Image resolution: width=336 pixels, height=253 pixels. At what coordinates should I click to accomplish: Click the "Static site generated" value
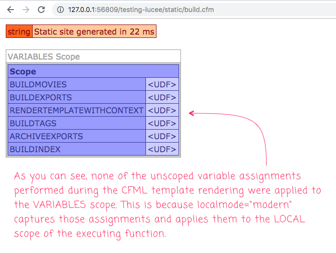click(x=94, y=32)
